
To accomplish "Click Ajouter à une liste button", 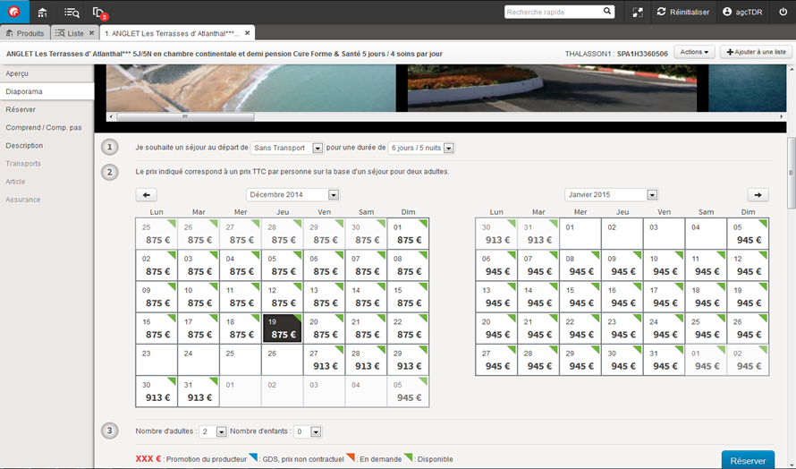I will (756, 53).
